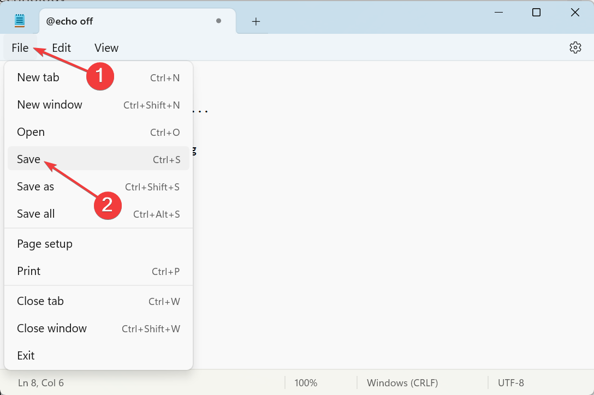Screen dimensions: 594x395
Task: Choose Close tab menu item
Action: 40,301
